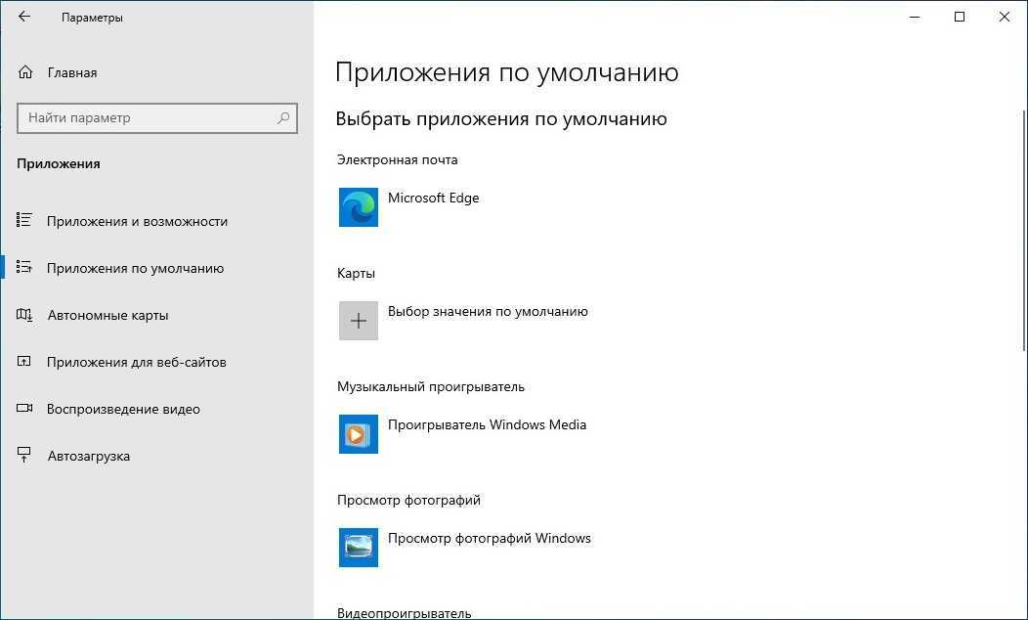Click the Карты category label

356,273
